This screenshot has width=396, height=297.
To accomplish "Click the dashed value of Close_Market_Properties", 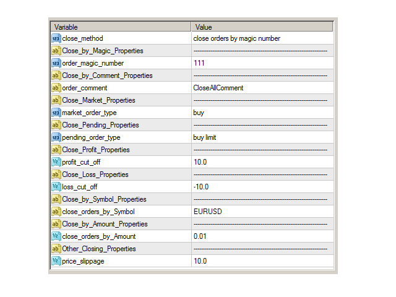I will pyautogui.click(x=260, y=100).
